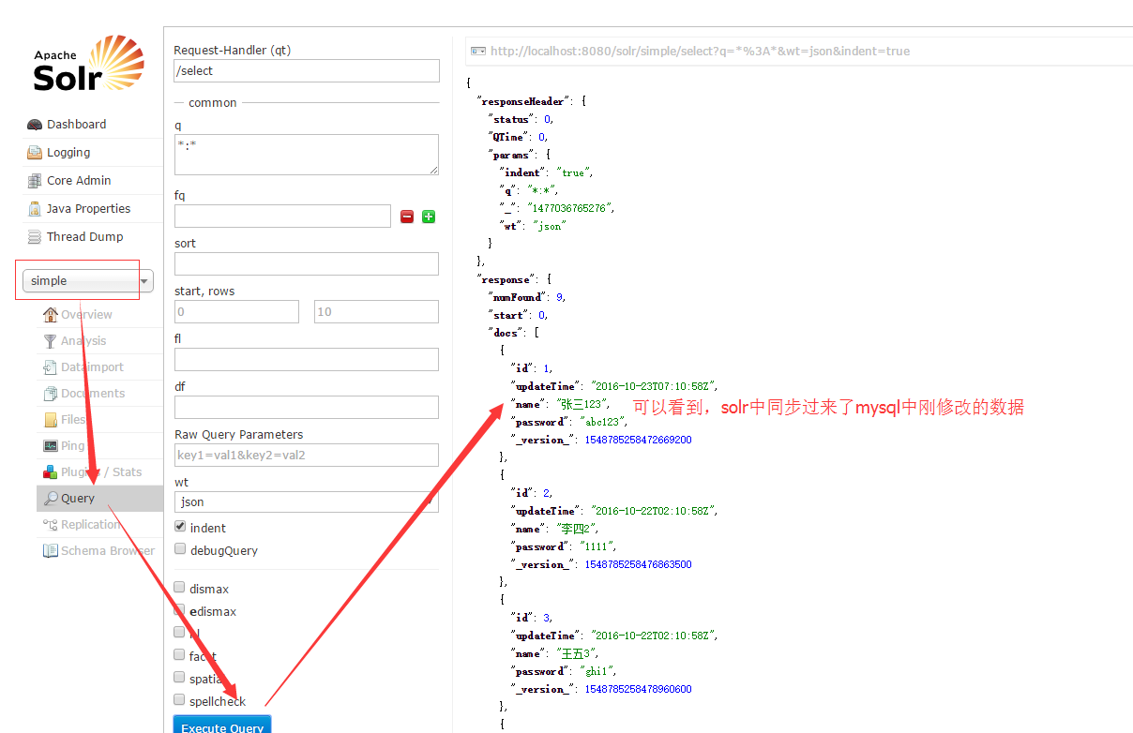The height and width of the screenshot is (733, 1133).
Task: Click the Dashboard gauge icon
Action: pos(35,124)
